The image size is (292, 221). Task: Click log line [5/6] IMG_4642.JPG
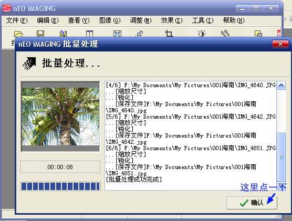191,117
